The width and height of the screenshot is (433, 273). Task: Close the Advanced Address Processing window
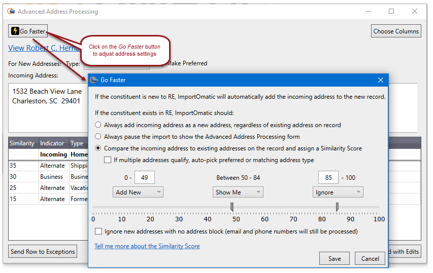pyautogui.click(x=415, y=11)
